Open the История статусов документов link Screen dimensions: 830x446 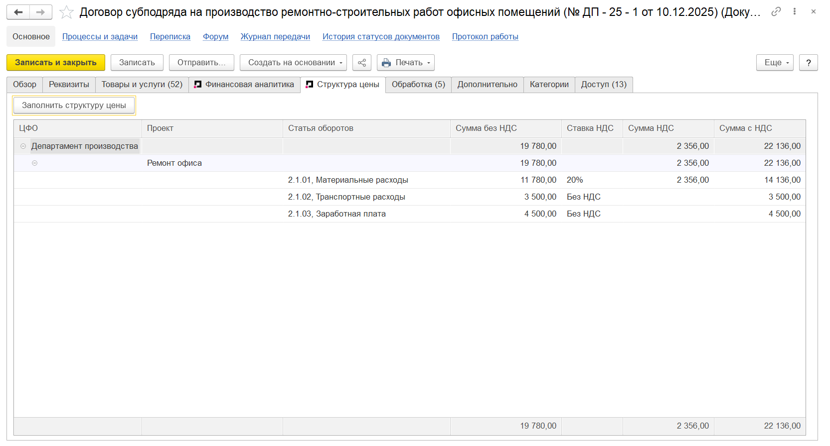pyautogui.click(x=381, y=36)
